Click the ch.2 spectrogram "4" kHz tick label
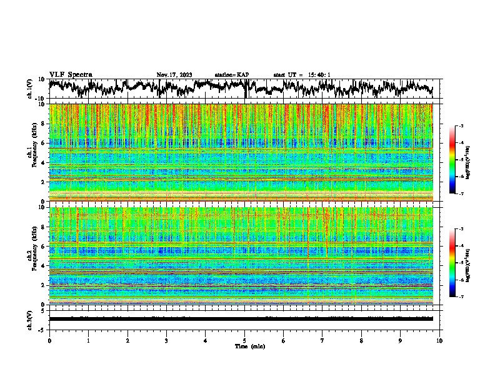 [x=43, y=266]
